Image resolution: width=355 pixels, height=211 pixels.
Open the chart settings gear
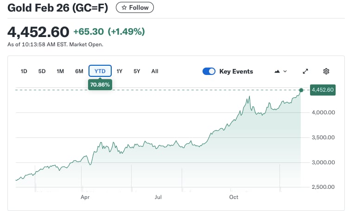tap(326, 71)
